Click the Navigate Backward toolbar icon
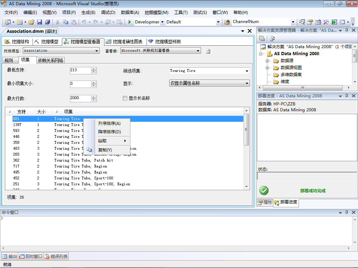The image size is (358, 268). pyautogui.click(x=108, y=22)
